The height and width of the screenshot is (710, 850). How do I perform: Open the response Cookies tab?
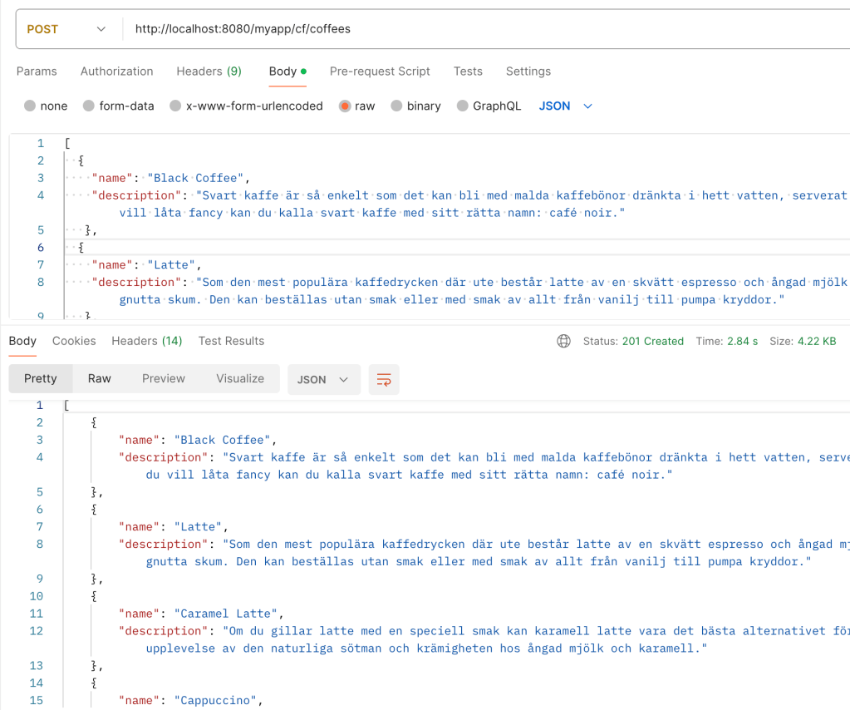click(74, 341)
